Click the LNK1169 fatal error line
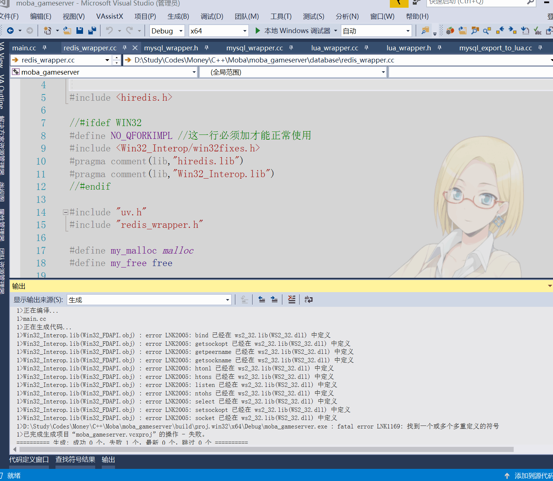The height and width of the screenshot is (481, 553). pyautogui.click(x=258, y=426)
